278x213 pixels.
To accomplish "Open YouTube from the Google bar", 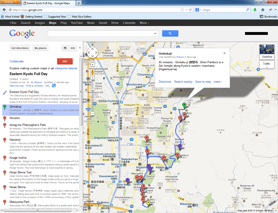I will (77, 23).
